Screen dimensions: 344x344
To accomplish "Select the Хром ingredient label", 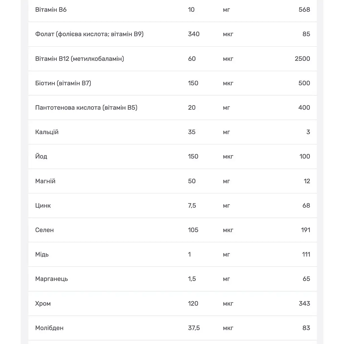I will click(x=43, y=303).
